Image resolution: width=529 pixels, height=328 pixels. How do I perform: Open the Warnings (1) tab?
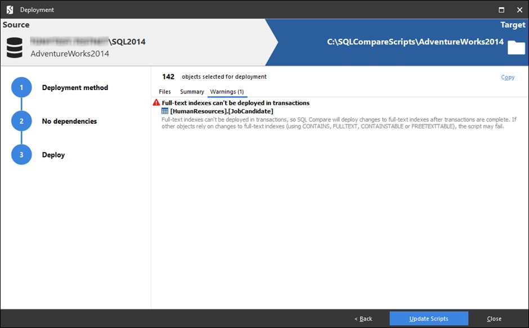point(227,92)
